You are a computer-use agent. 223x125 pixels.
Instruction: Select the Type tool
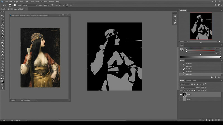tap(2, 61)
